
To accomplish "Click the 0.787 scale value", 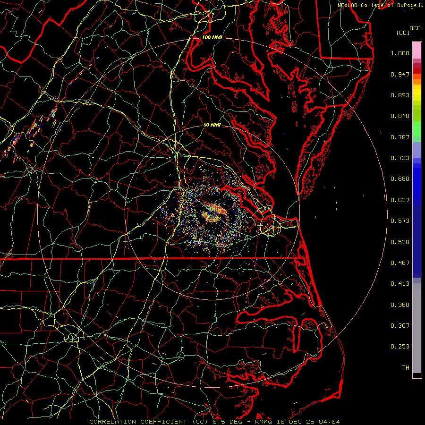I will [400, 137].
